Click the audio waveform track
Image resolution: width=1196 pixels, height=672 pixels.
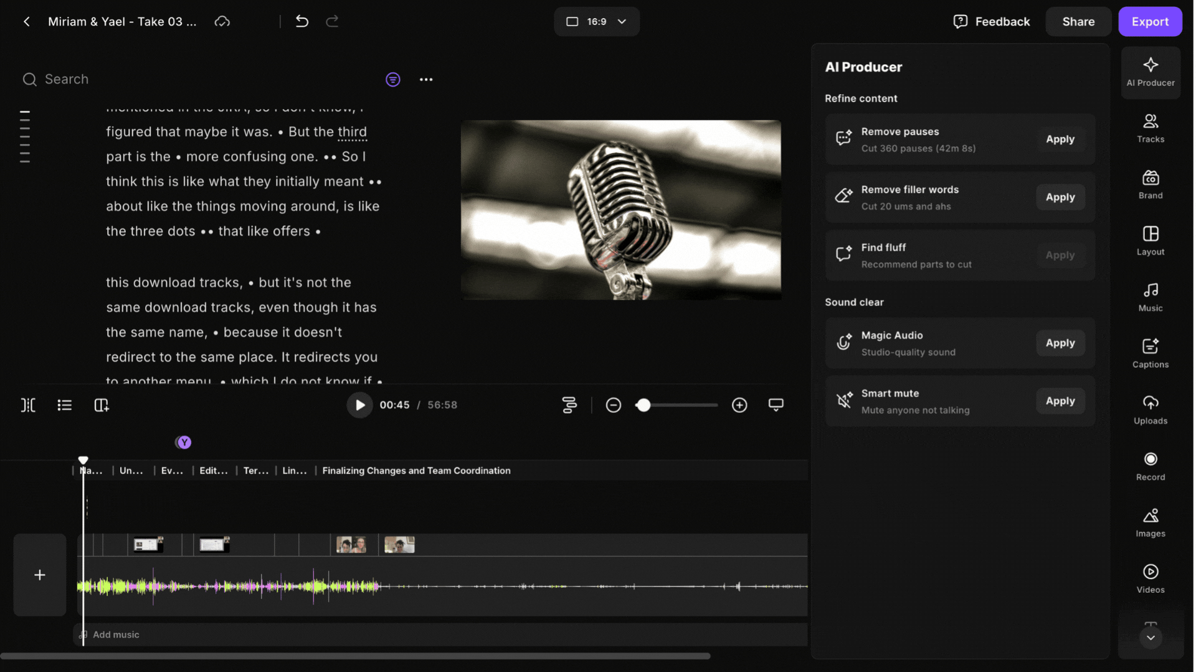pos(442,586)
